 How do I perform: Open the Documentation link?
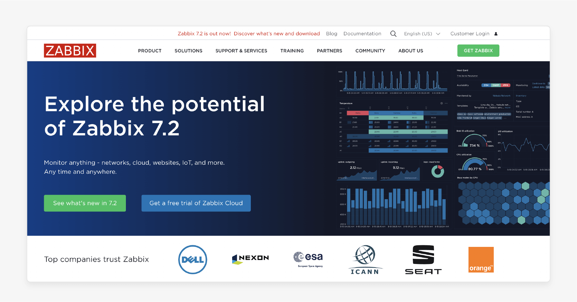pos(362,34)
